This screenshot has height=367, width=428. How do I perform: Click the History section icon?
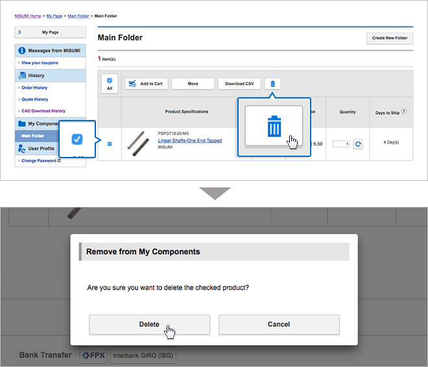point(22,76)
